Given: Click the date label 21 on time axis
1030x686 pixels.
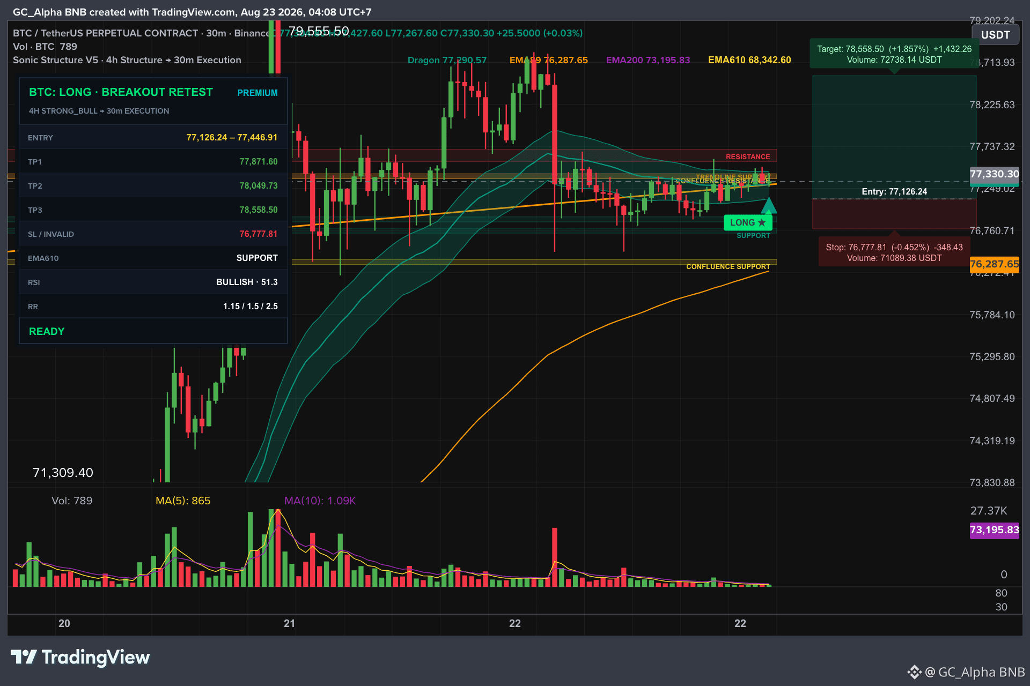Looking at the screenshot, I should point(290,623).
